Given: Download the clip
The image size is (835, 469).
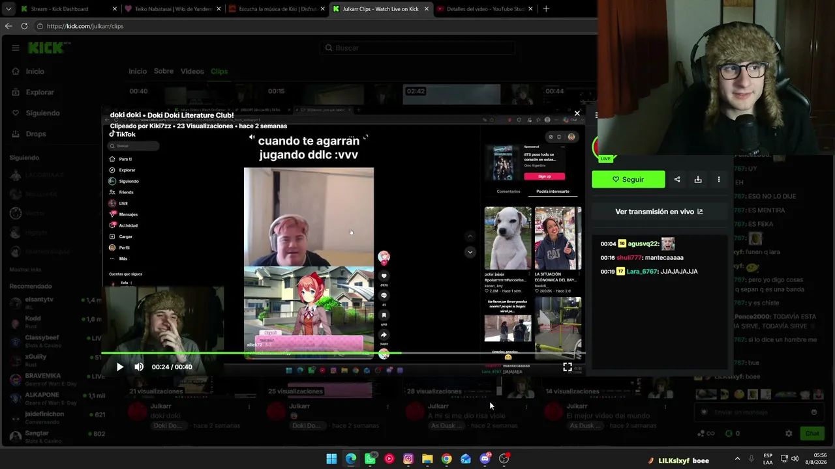Looking at the screenshot, I should coord(698,179).
